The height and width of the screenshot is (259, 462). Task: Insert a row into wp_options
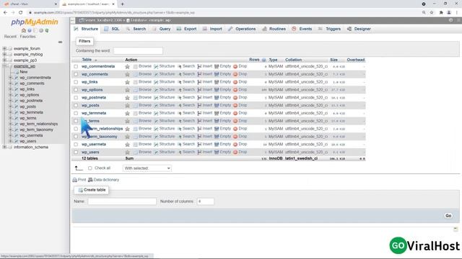(x=205, y=89)
